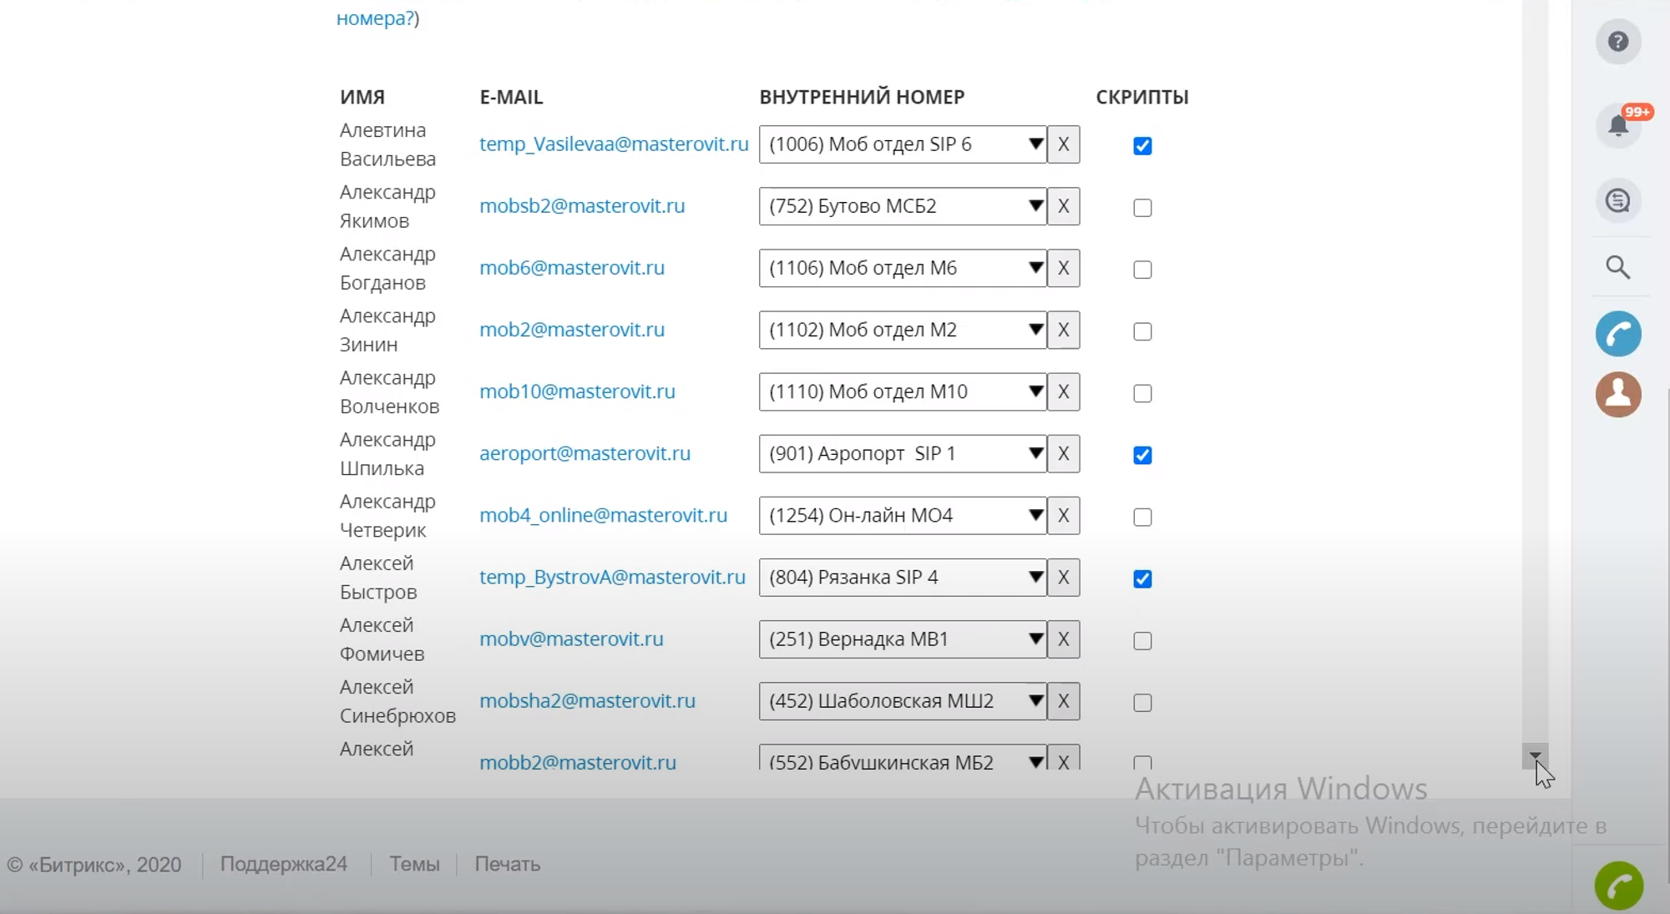
Task: Clear number for mobsha2 row with X
Action: click(x=1063, y=700)
